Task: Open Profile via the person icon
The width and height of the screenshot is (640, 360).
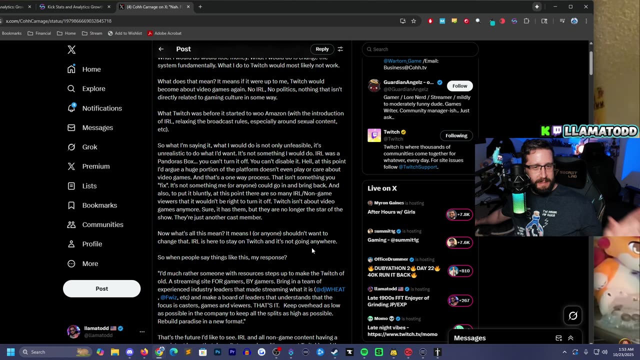Action: 71,244
